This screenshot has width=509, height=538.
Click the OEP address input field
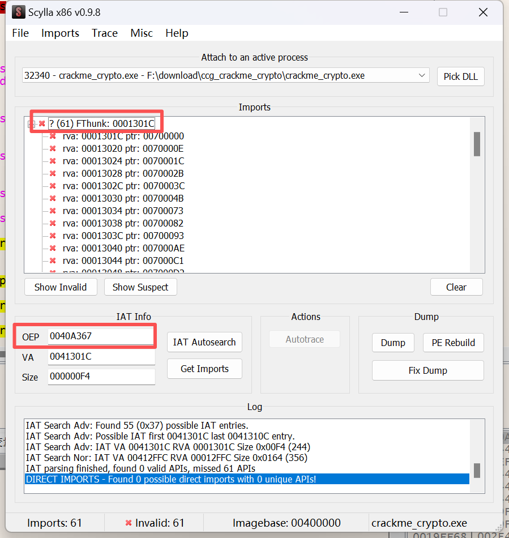click(101, 336)
